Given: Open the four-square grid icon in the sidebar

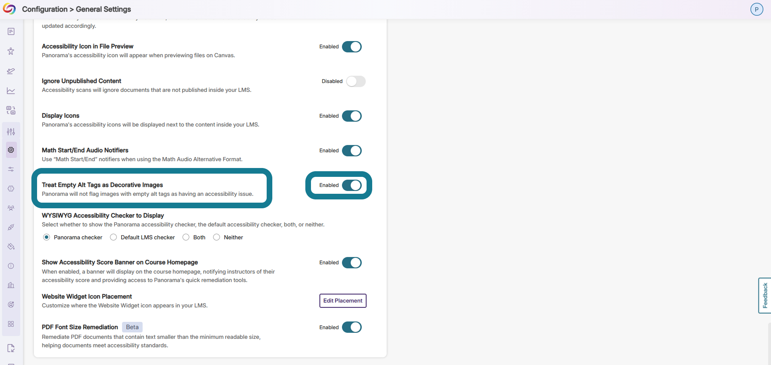Looking at the screenshot, I should [11, 324].
